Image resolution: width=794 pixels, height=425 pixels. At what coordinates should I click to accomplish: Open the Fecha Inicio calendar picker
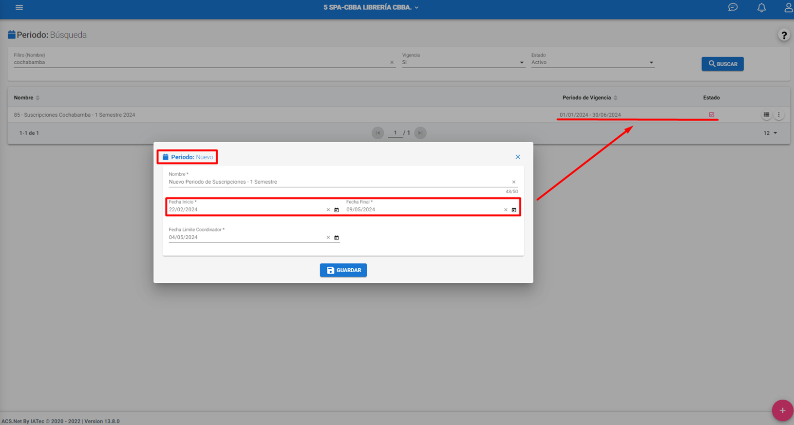coord(336,210)
